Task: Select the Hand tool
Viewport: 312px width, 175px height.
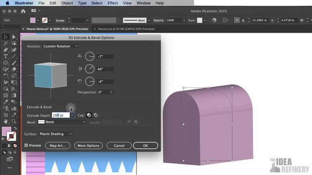Action: [x=5, y=121]
